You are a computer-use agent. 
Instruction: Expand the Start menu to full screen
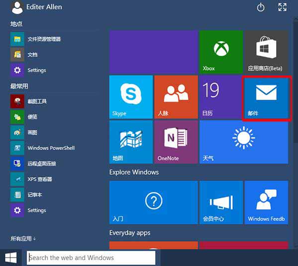(x=283, y=7)
